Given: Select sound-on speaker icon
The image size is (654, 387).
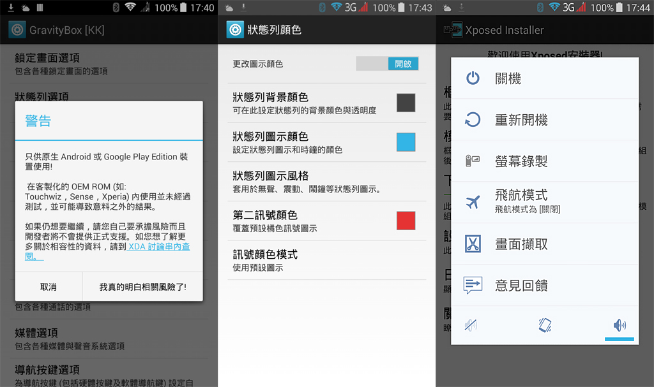Looking at the screenshot, I should [x=620, y=325].
